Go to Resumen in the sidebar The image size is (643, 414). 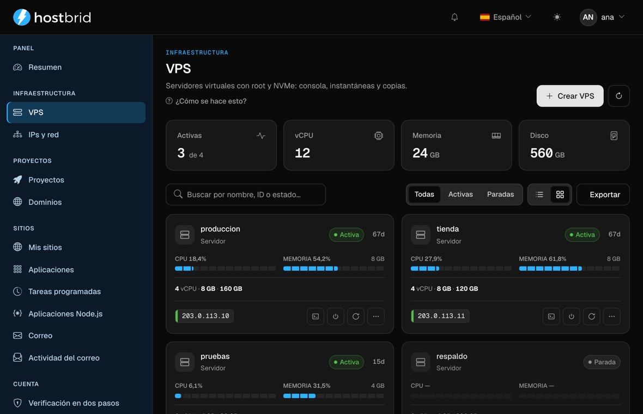click(76, 67)
